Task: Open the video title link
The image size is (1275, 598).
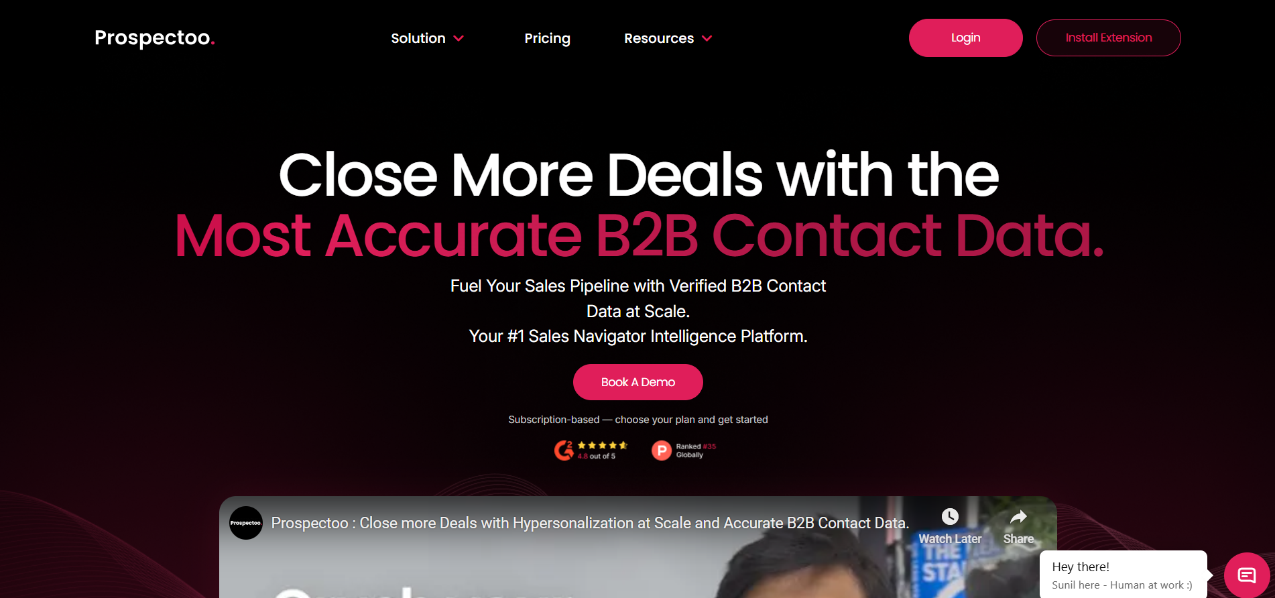Action: click(590, 523)
